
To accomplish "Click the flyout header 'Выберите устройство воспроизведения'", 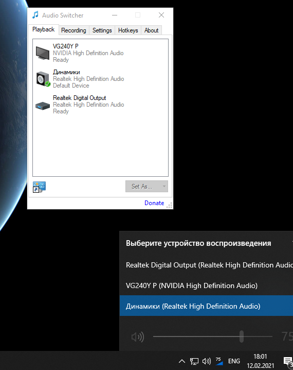I will (198, 243).
